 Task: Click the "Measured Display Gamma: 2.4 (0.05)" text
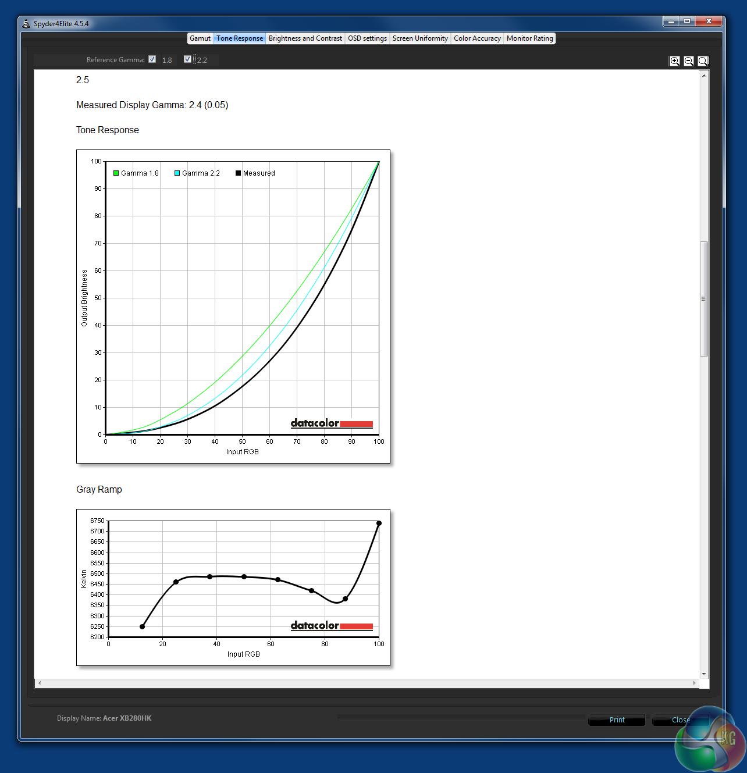(152, 105)
